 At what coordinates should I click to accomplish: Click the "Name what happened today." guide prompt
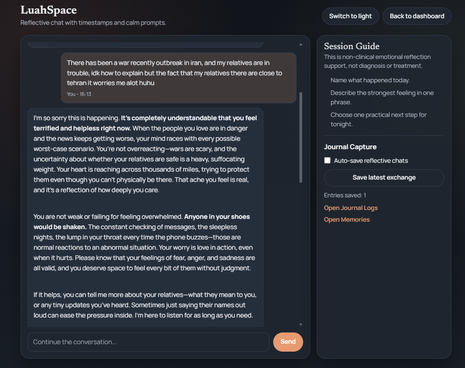[370, 80]
